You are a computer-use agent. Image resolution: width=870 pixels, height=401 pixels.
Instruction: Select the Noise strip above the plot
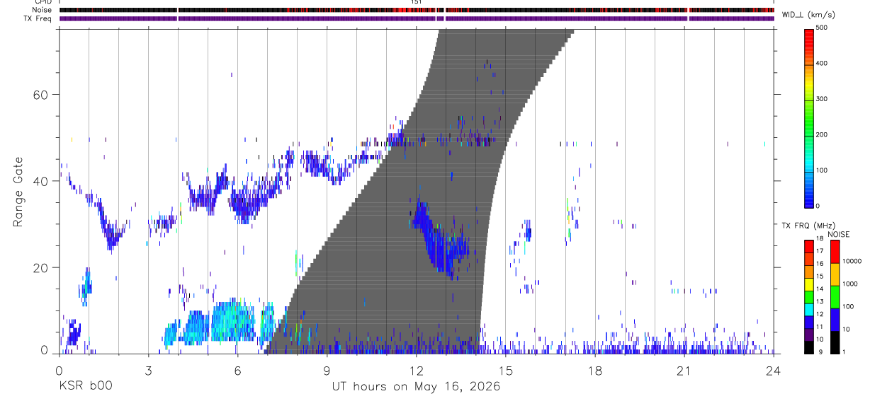417,11
